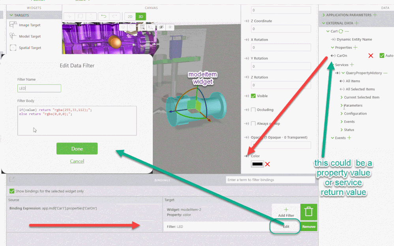
Task: Click the binding arrow beside Visible
Action: [246, 96]
